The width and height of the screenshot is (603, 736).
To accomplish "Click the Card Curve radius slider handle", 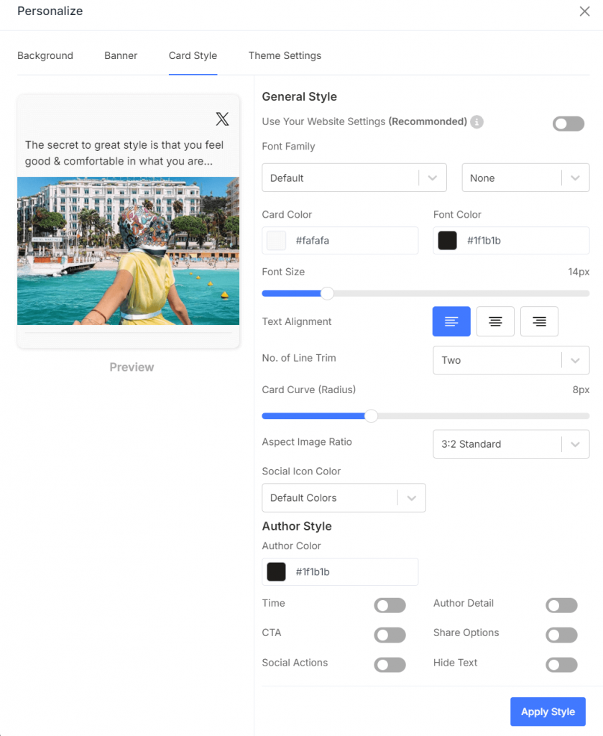I will coord(371,416).
